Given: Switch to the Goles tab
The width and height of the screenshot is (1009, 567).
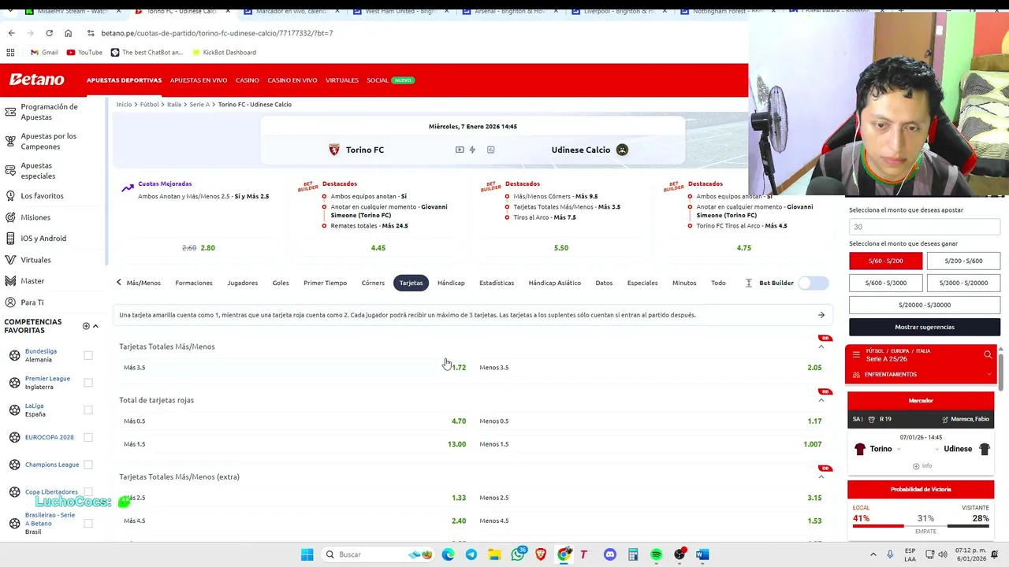Looking at the screenshot, I should coord(281,283).
